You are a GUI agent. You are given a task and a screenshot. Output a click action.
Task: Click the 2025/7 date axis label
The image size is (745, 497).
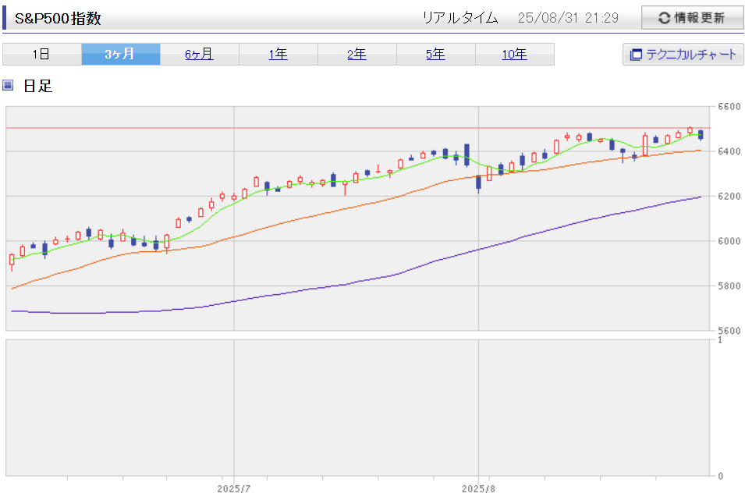pyautogui.click(x=234, y=489)
